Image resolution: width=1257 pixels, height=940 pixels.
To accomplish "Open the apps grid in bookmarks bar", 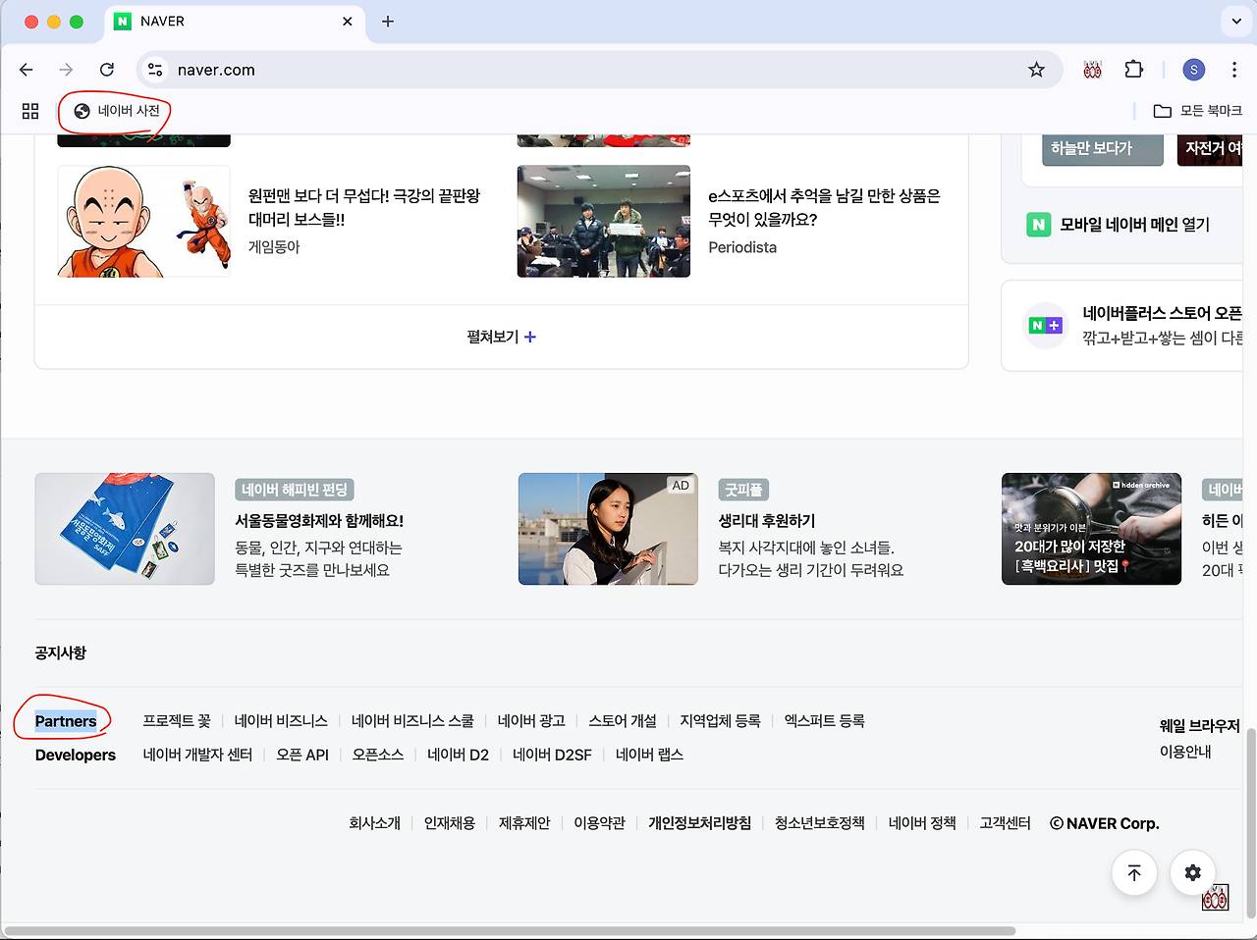I will (x=30, y=111).
